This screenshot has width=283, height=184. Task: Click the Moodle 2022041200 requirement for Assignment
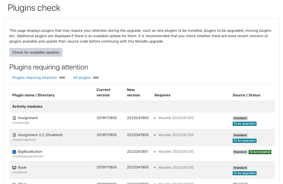click(176, 118)
